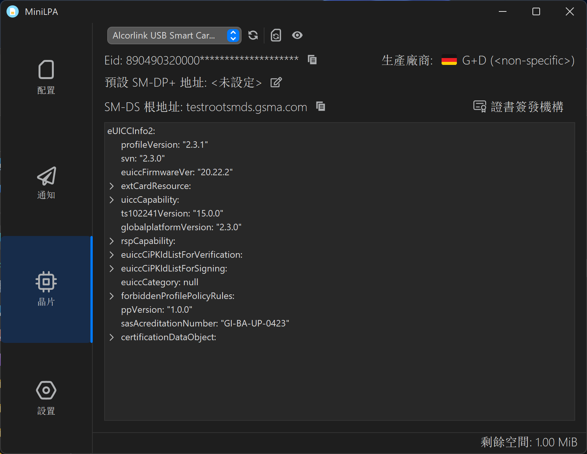Open the 證書簽發機構 certificate issuer button

518,107
